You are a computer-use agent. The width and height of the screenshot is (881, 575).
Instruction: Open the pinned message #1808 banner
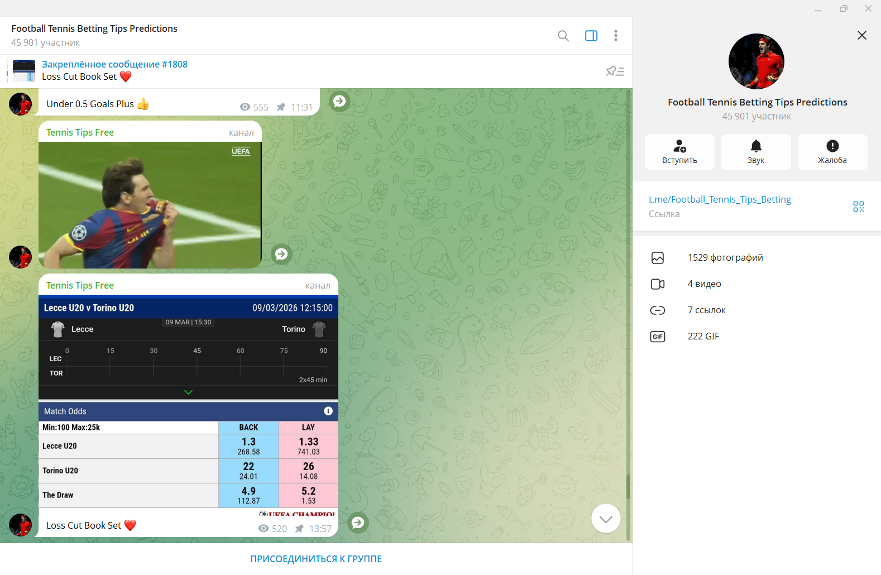pyautogui.click(x=114, y=71)
